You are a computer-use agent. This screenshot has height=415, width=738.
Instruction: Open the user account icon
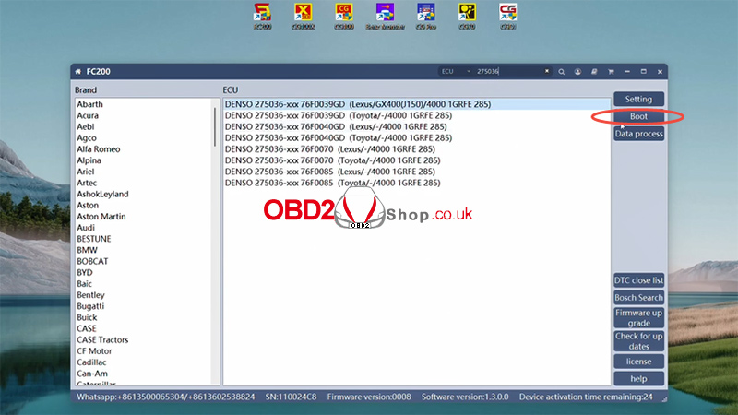pos(577,72)
